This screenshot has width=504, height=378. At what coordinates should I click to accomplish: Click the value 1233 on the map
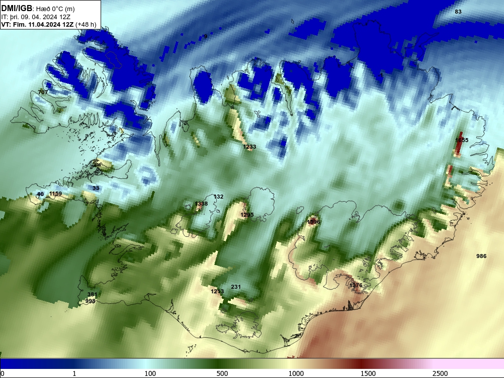pos(249,147)
